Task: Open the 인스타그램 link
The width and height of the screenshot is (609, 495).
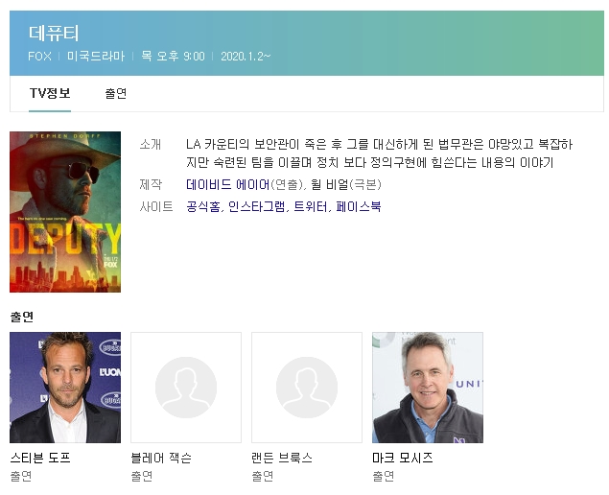Action: [256, 206]
